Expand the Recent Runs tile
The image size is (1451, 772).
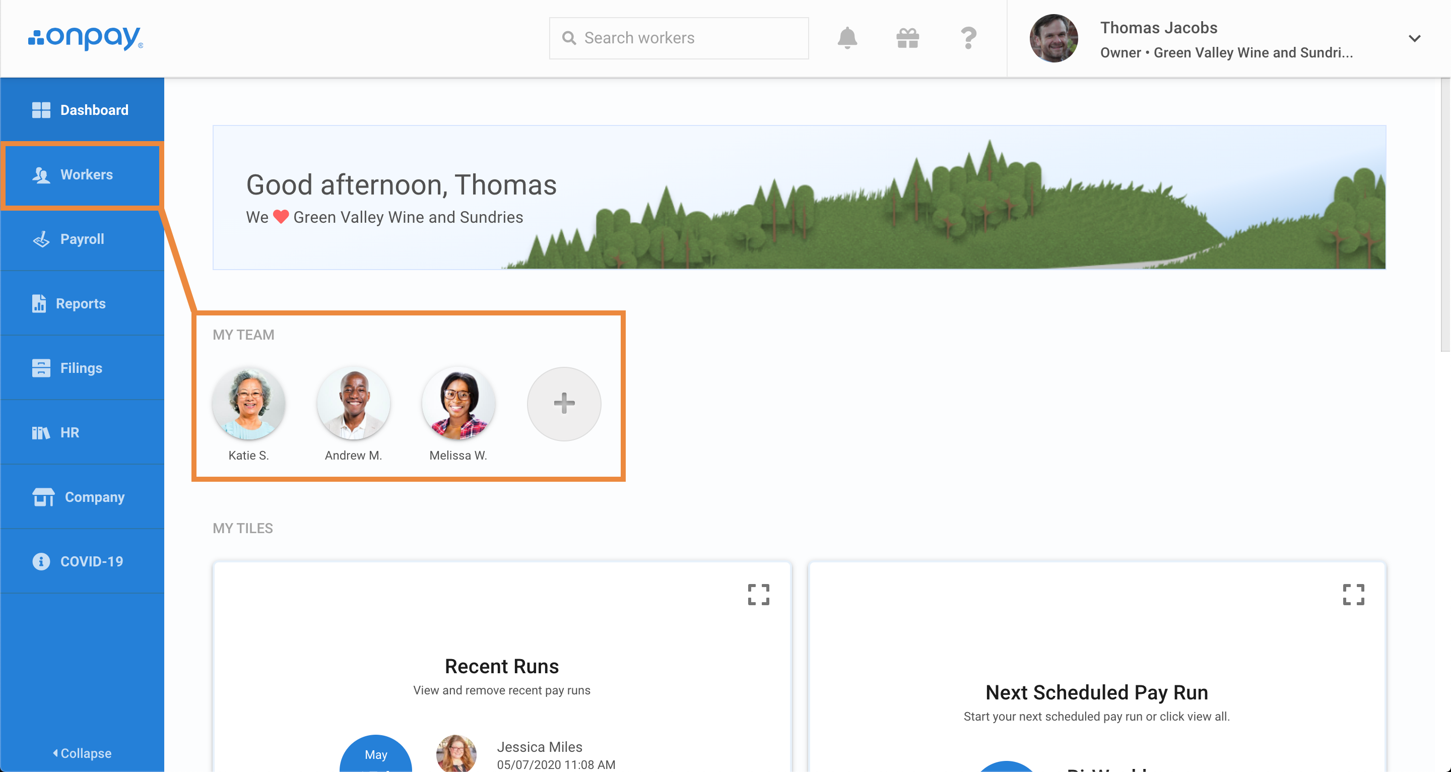[758, 594]
